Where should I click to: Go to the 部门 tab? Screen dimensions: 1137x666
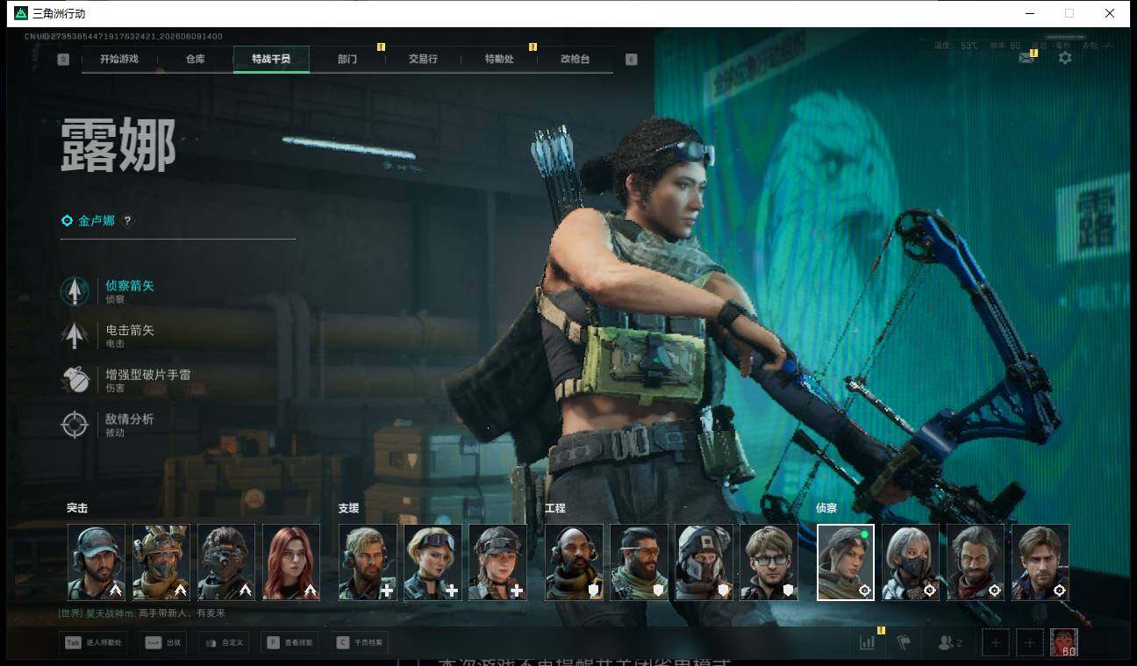pos(347,59)
